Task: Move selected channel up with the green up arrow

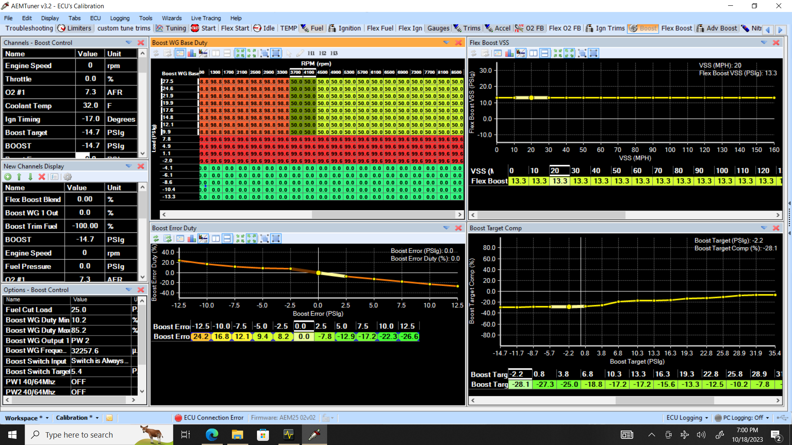Action: (19, 177)
